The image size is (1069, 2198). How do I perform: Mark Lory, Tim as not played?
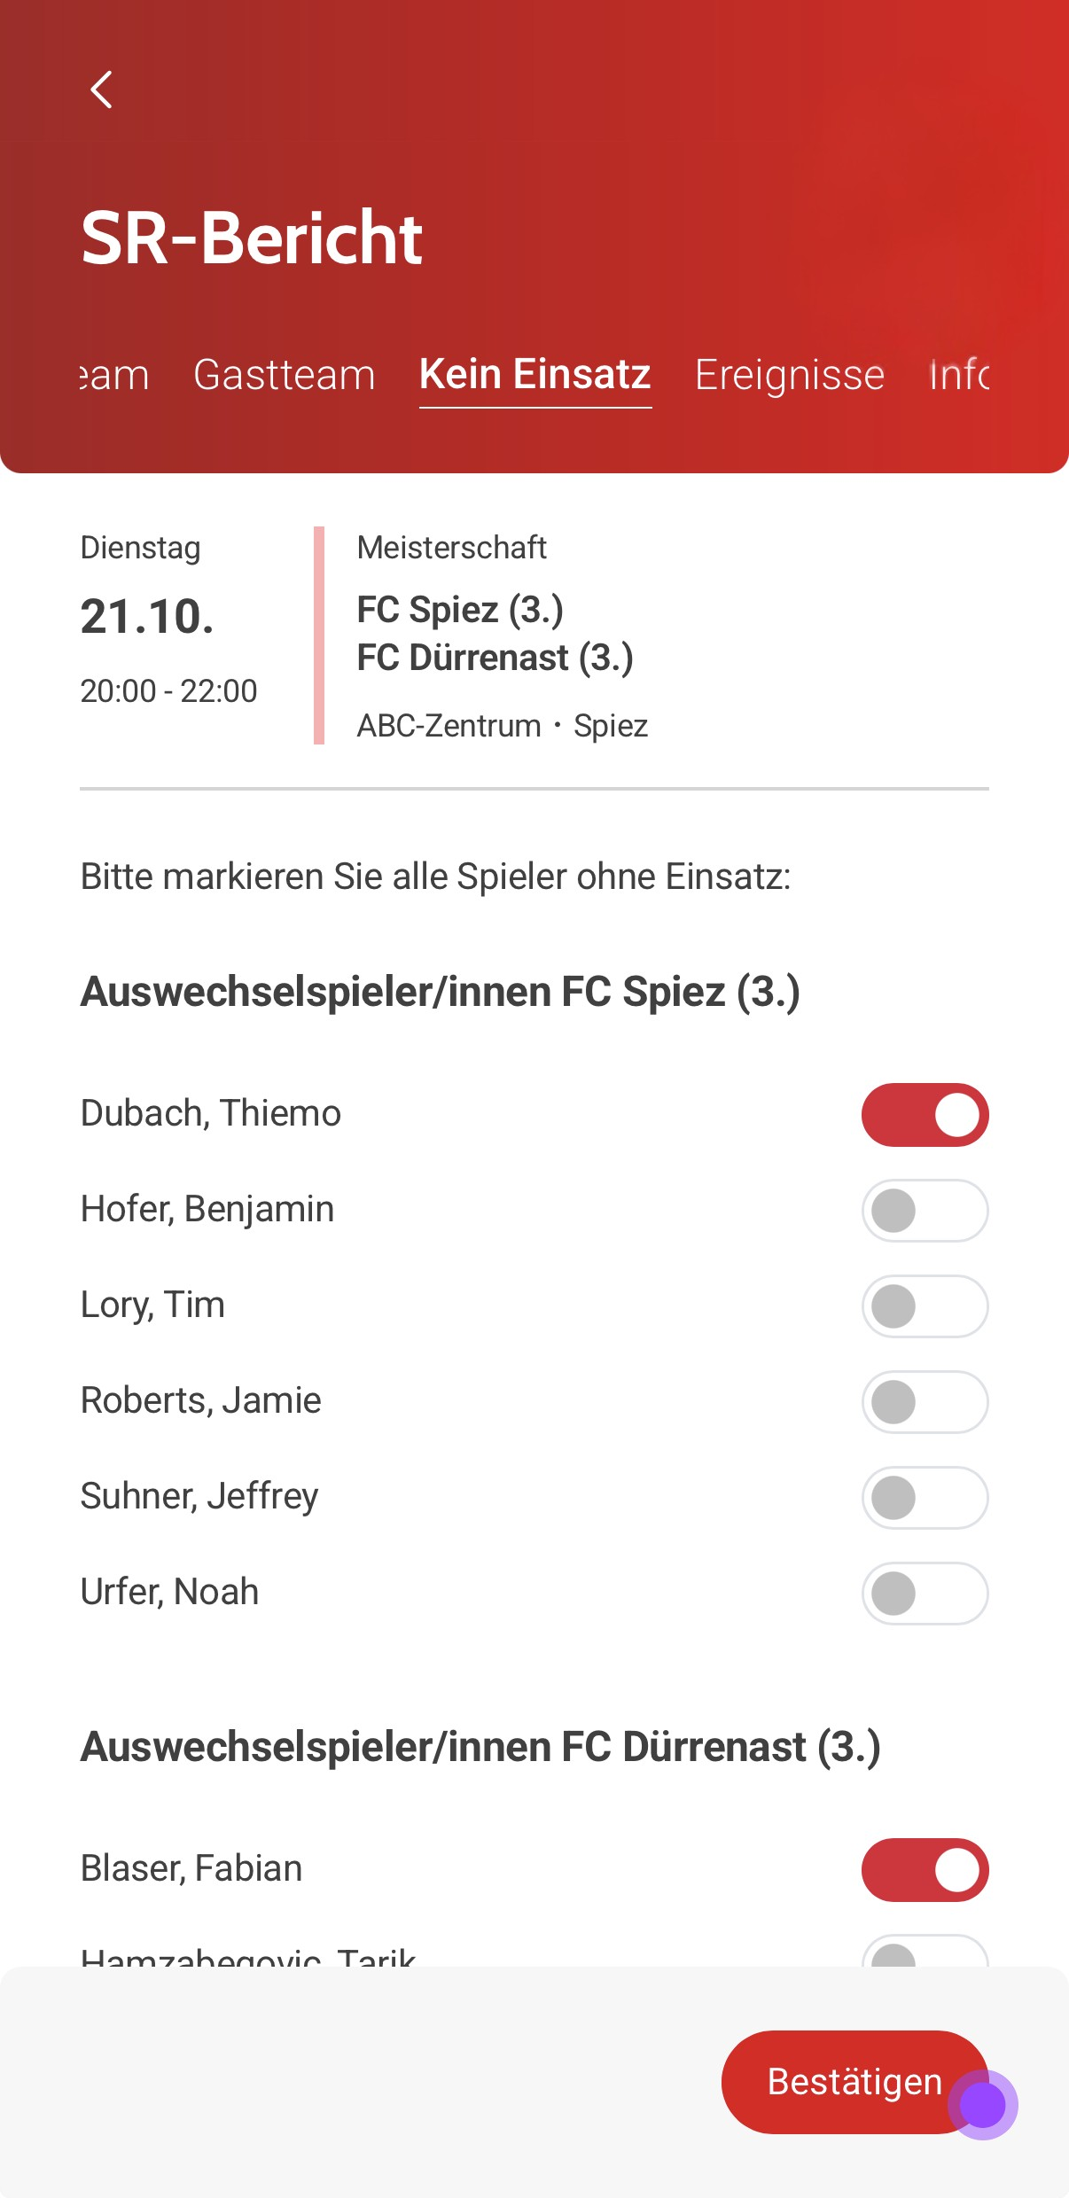pyautogui.click(x=925, y=1306)
